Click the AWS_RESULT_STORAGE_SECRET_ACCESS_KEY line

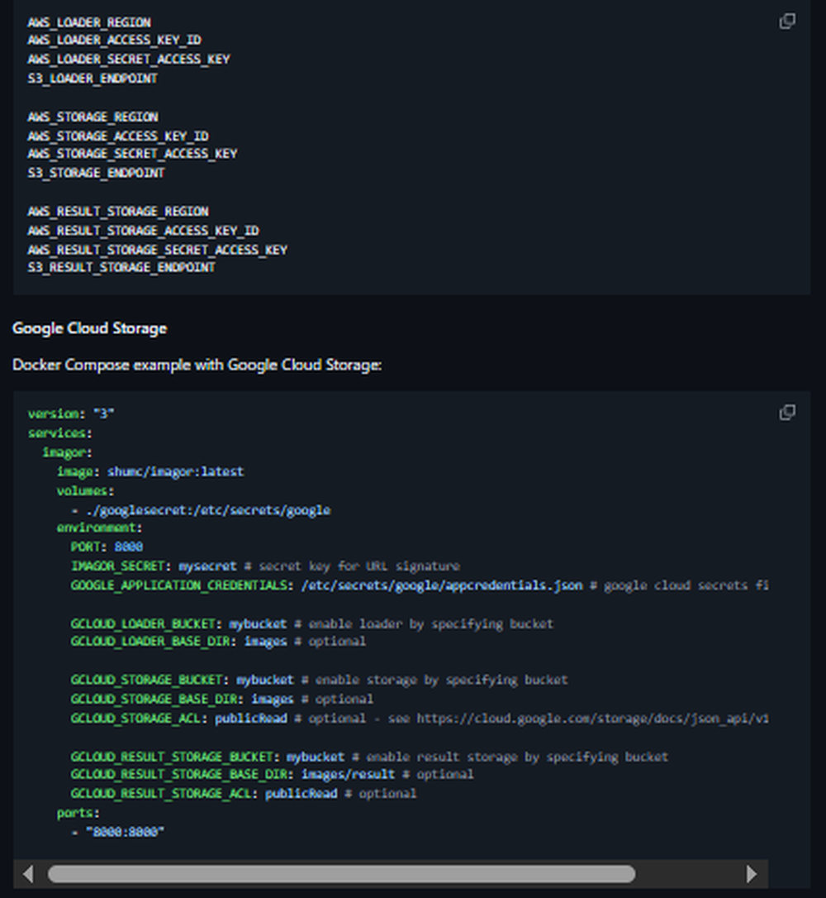pyautogui.click(x=156, y=249)
